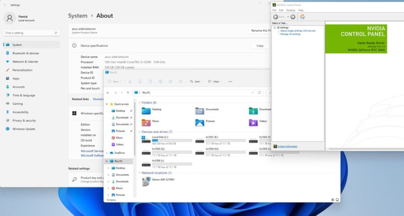Open the Pictures folder in Folders group
This screenshot has height=216, width=404.
[205, 122]
